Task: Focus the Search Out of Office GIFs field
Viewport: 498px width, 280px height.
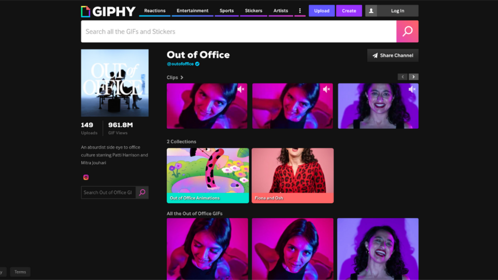Action: coord(108,192)
